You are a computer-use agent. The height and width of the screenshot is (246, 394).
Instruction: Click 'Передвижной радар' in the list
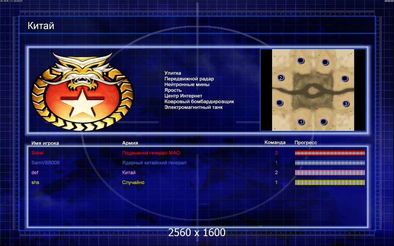tap(189, 79)
